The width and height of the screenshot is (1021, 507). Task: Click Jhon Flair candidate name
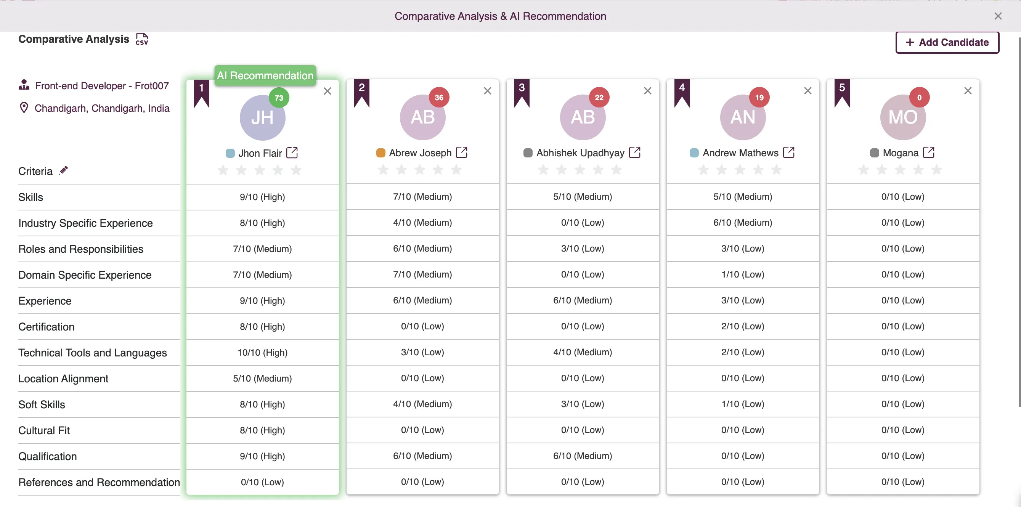260,153
